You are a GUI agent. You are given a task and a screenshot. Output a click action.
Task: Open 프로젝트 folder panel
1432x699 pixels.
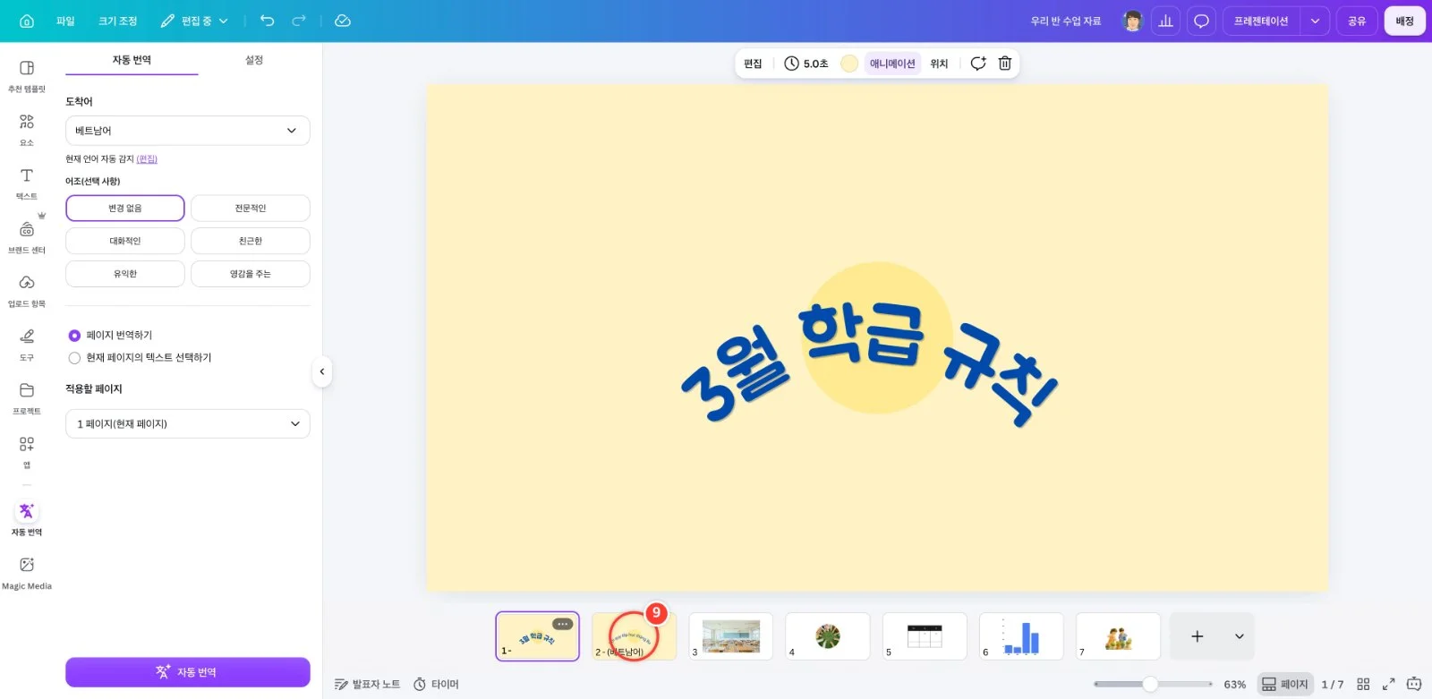pos(27,399)
